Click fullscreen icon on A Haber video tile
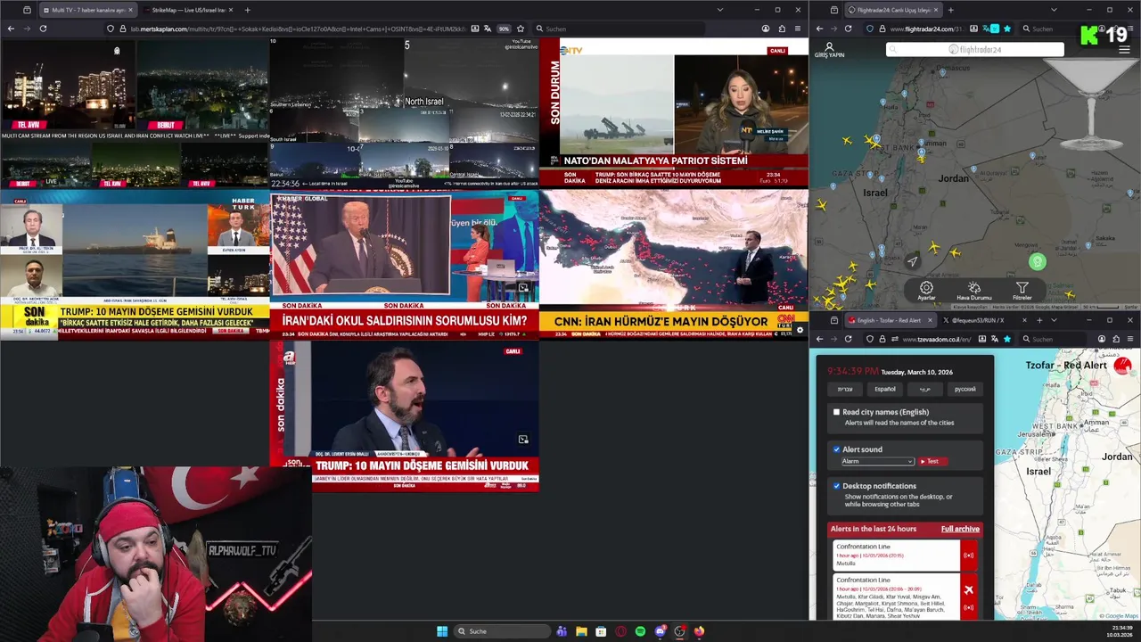 pyautogui.click(x=523, y=440)
